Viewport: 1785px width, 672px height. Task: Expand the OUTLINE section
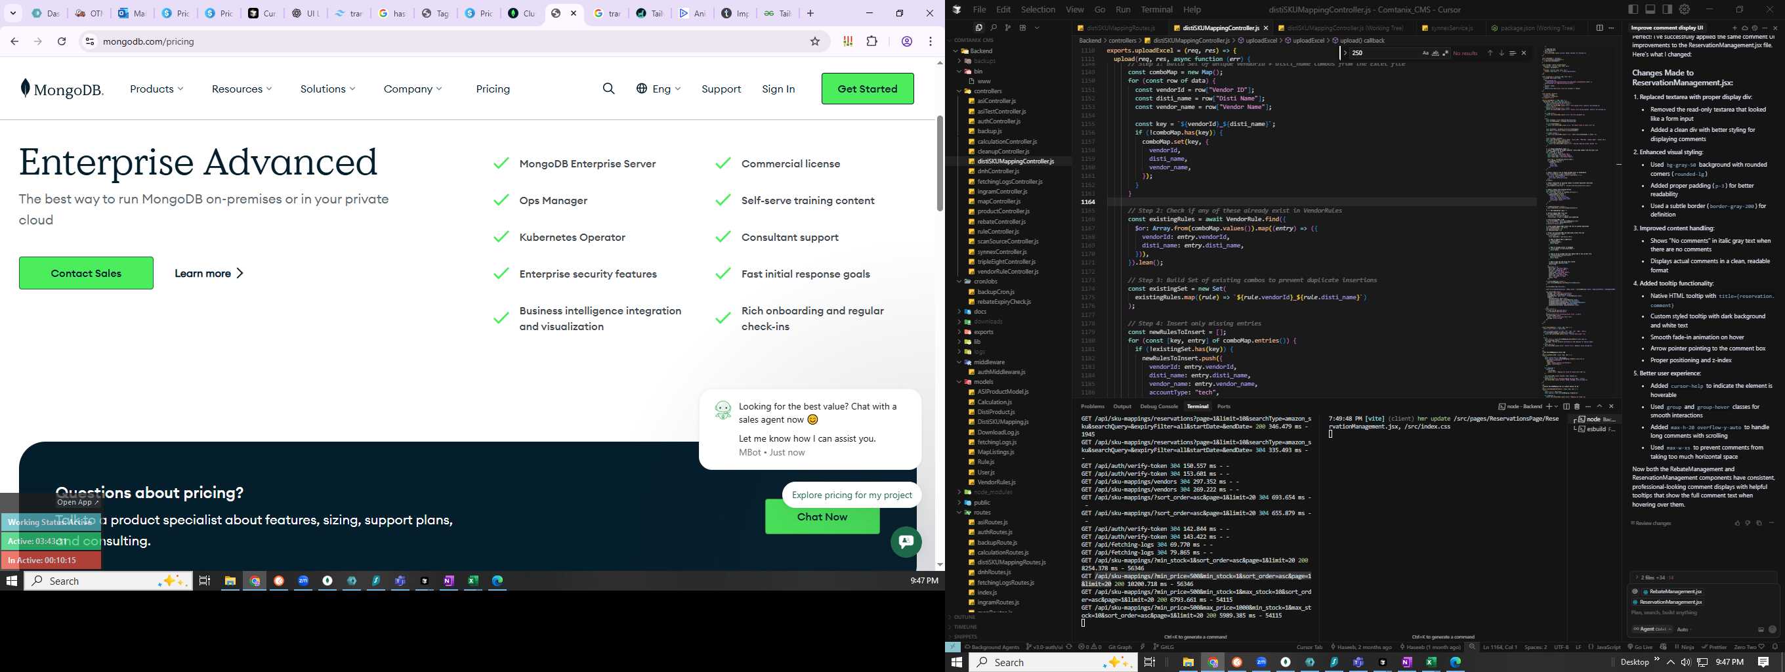[x=965, y=617]
